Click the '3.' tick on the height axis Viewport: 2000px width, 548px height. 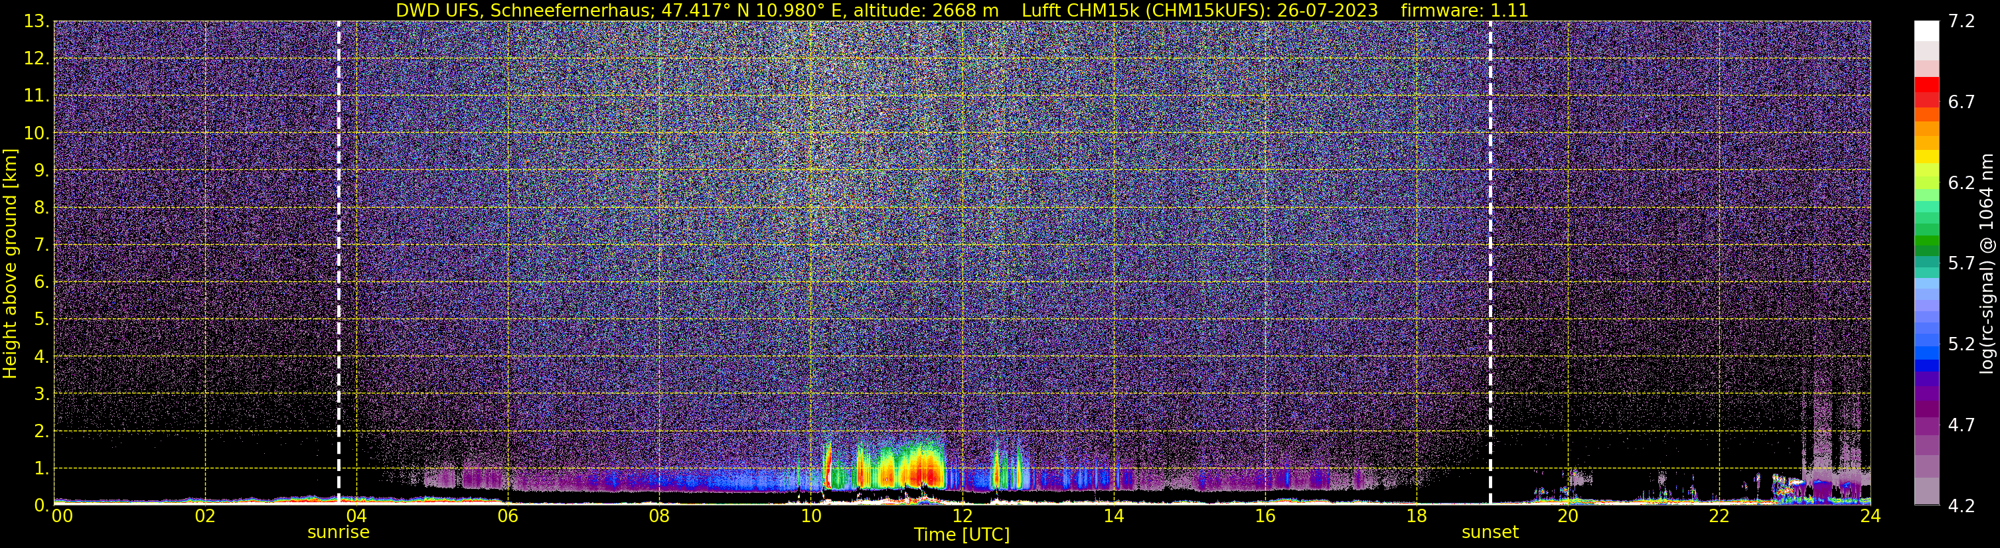point(41,393)
